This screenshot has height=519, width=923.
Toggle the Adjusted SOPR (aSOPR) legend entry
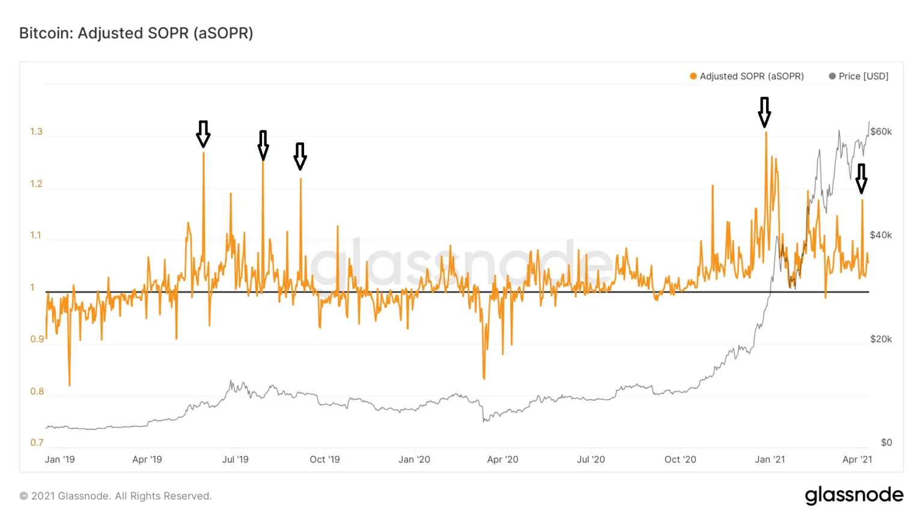(x=746, y=76)
